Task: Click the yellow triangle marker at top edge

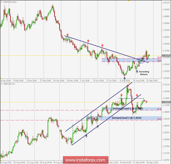Action: pos(129,1)
